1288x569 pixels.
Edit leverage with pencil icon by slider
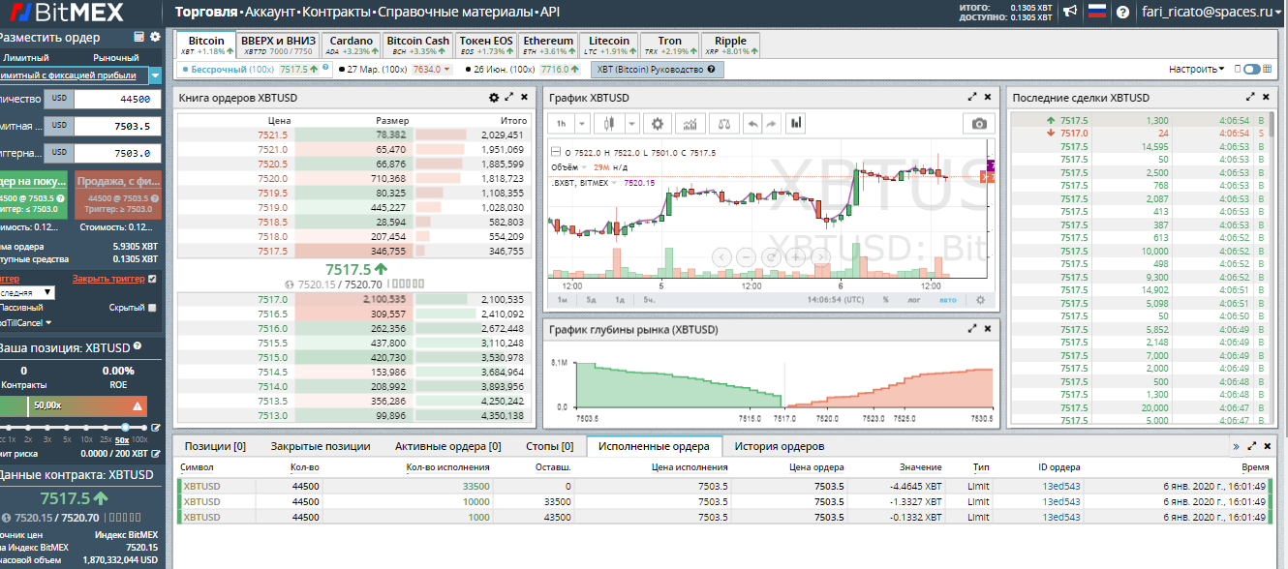pos(157,428)
